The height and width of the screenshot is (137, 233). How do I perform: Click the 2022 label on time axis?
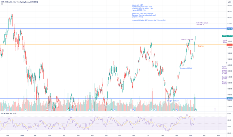pyautogui.click(x=22, y=135)
